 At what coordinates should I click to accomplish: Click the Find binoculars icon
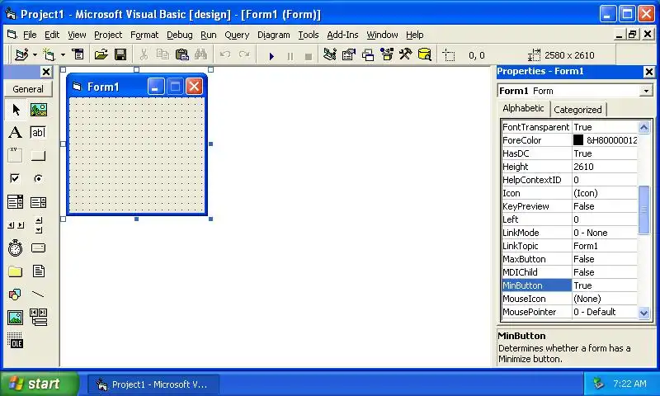[x=200, y=54]
